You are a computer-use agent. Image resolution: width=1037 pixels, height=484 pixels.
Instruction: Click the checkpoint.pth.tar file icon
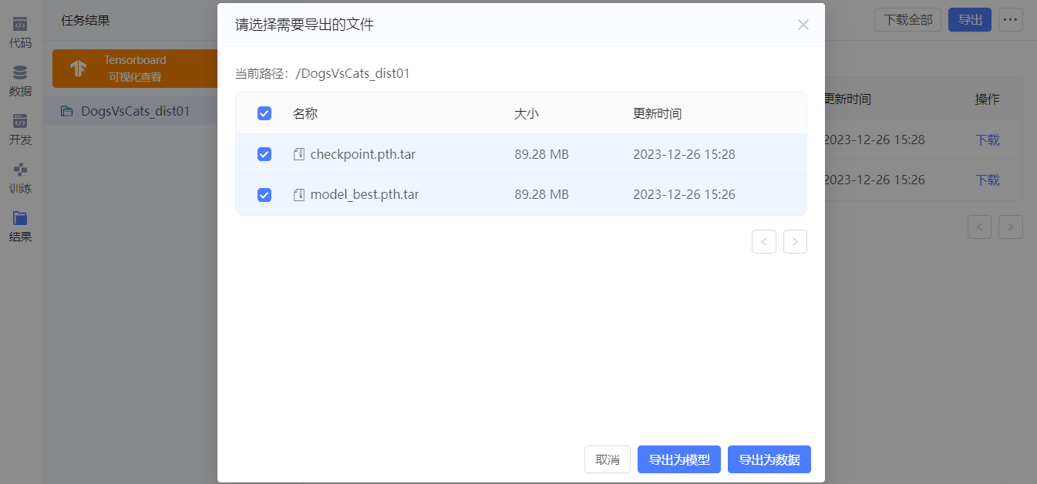click(x=299, y=154)
